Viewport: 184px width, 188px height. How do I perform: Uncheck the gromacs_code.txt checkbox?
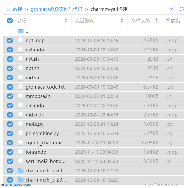[x=10, y=87]
